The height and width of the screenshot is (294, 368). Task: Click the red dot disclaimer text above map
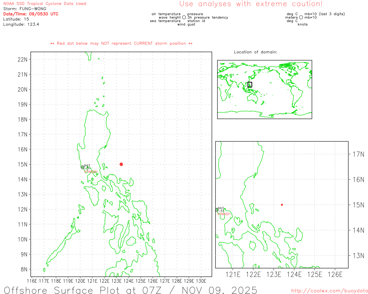121,43
